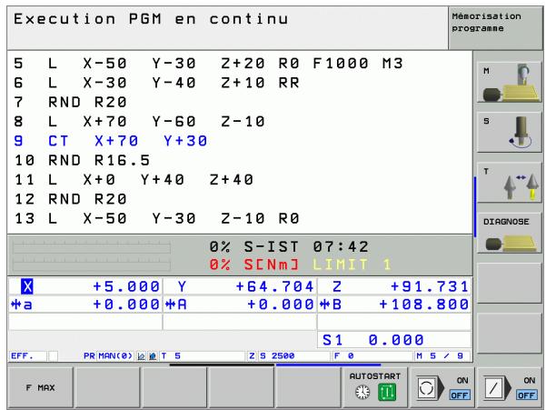Open the T tool change softkey
The image size is (546, 410).
(x=509, y=183)
